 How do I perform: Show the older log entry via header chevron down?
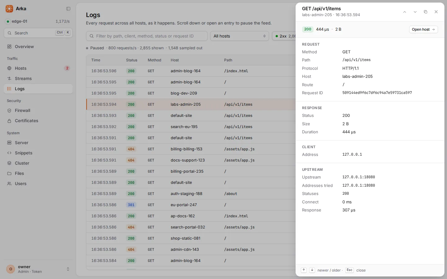(415, 12)
